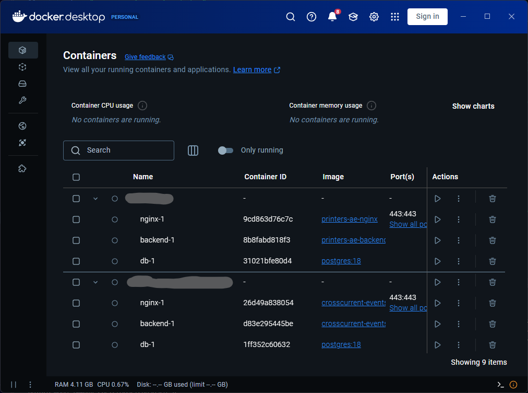Open printers-ae-backend image link
The width and height of the screenshot is (528, 393).
point(353,240)
